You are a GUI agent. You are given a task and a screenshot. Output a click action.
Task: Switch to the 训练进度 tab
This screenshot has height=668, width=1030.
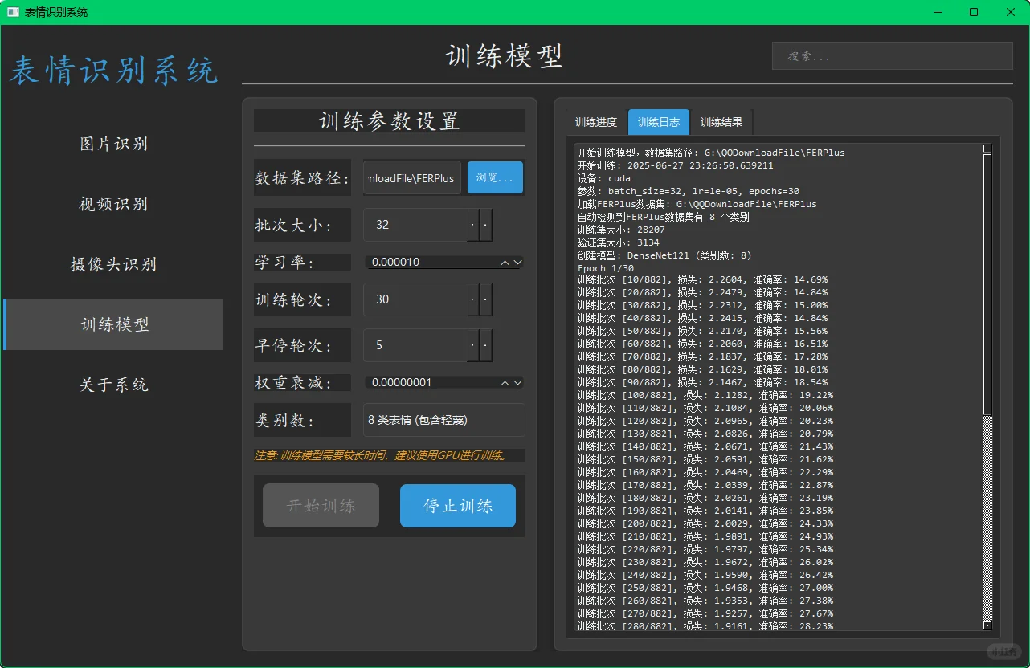point(595,122)
